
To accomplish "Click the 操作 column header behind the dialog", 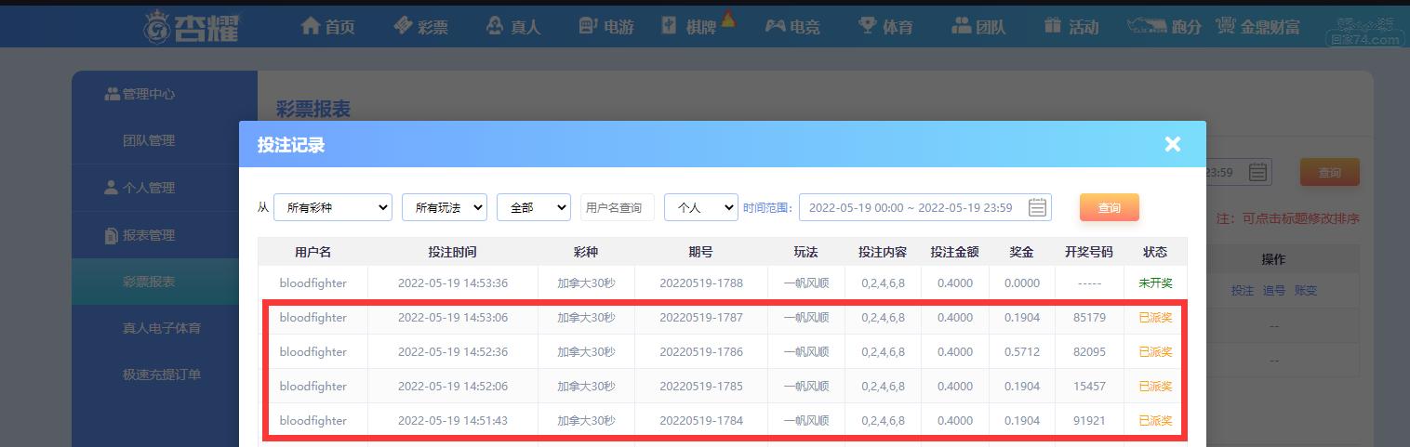I will pyautogui.click(x=1273, y=259).
